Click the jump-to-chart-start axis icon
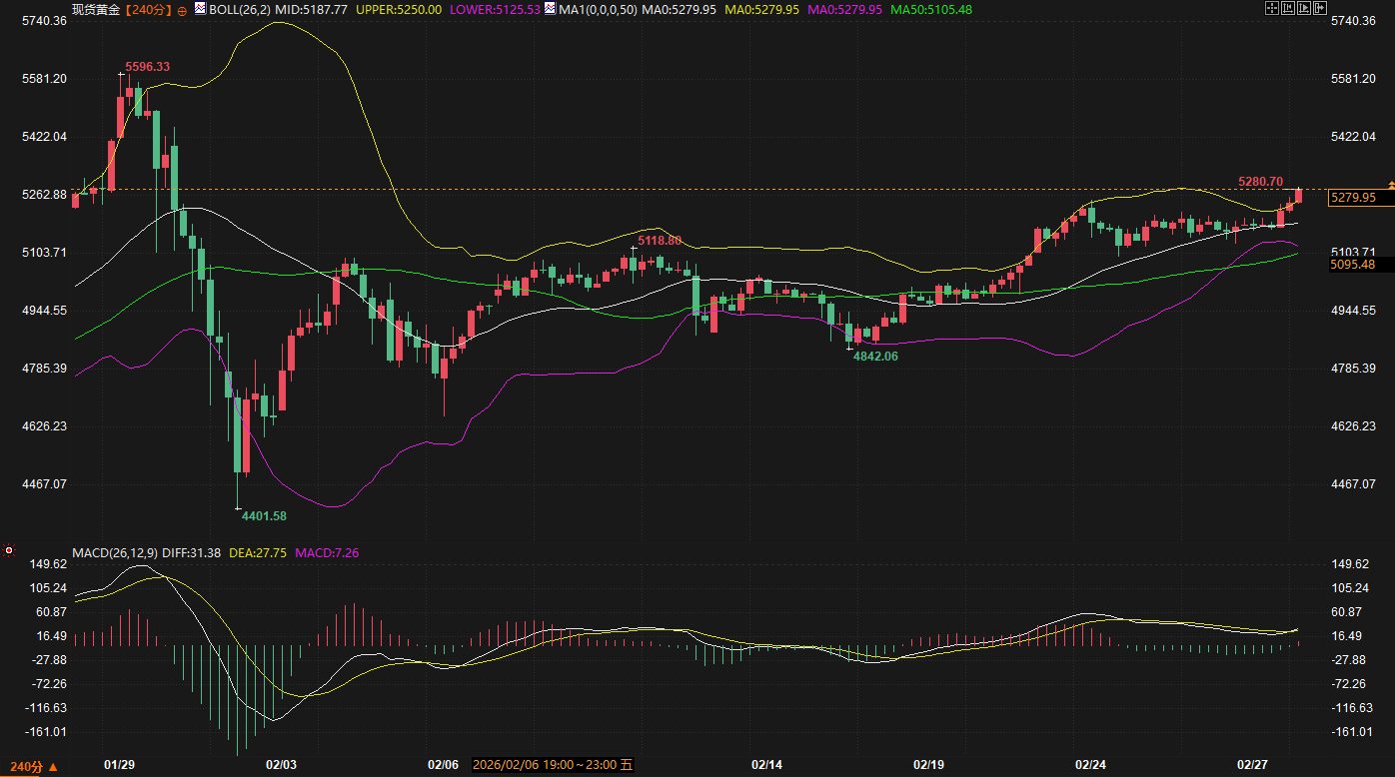 (1288, 9)
